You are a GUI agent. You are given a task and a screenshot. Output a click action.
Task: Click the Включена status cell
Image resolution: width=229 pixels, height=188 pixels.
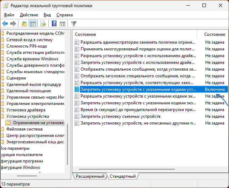pyautogui.click(x=215, y=89)
